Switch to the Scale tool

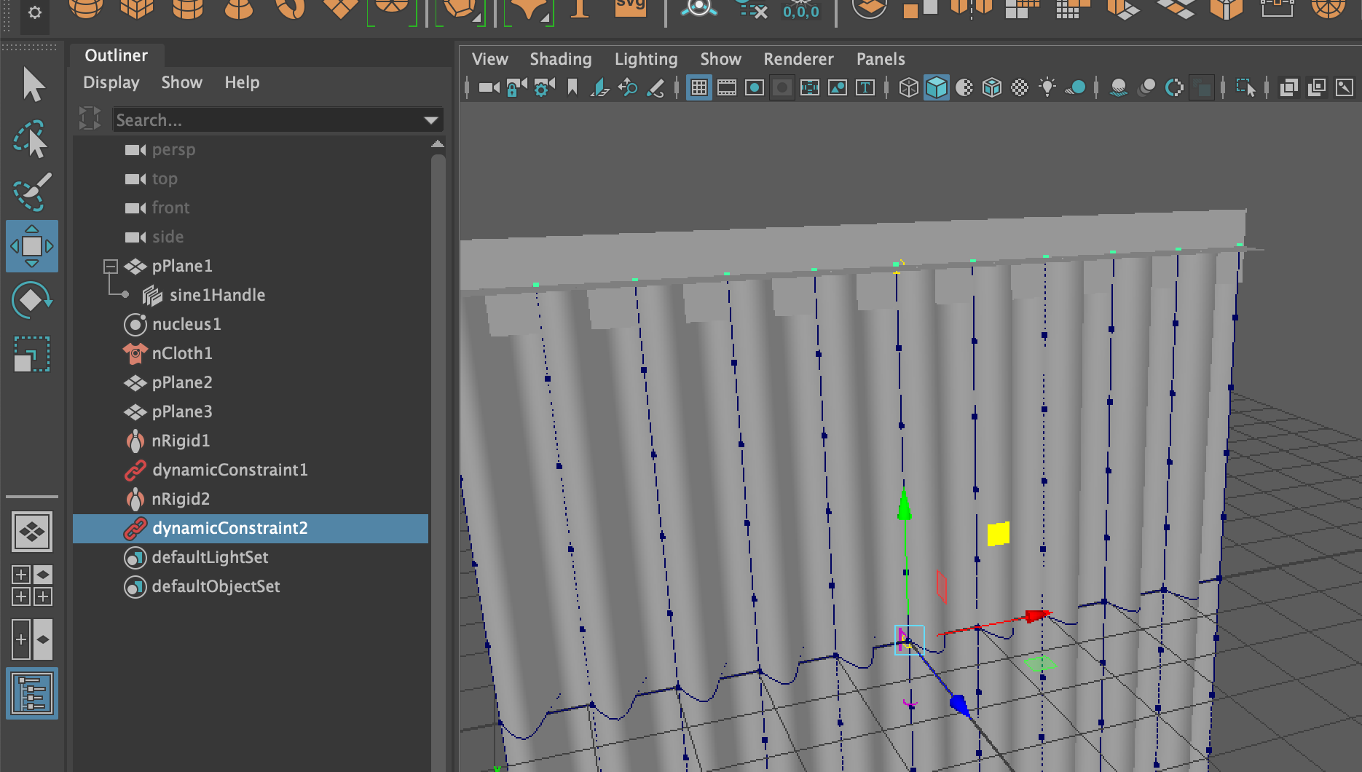(x=32, y=354)
